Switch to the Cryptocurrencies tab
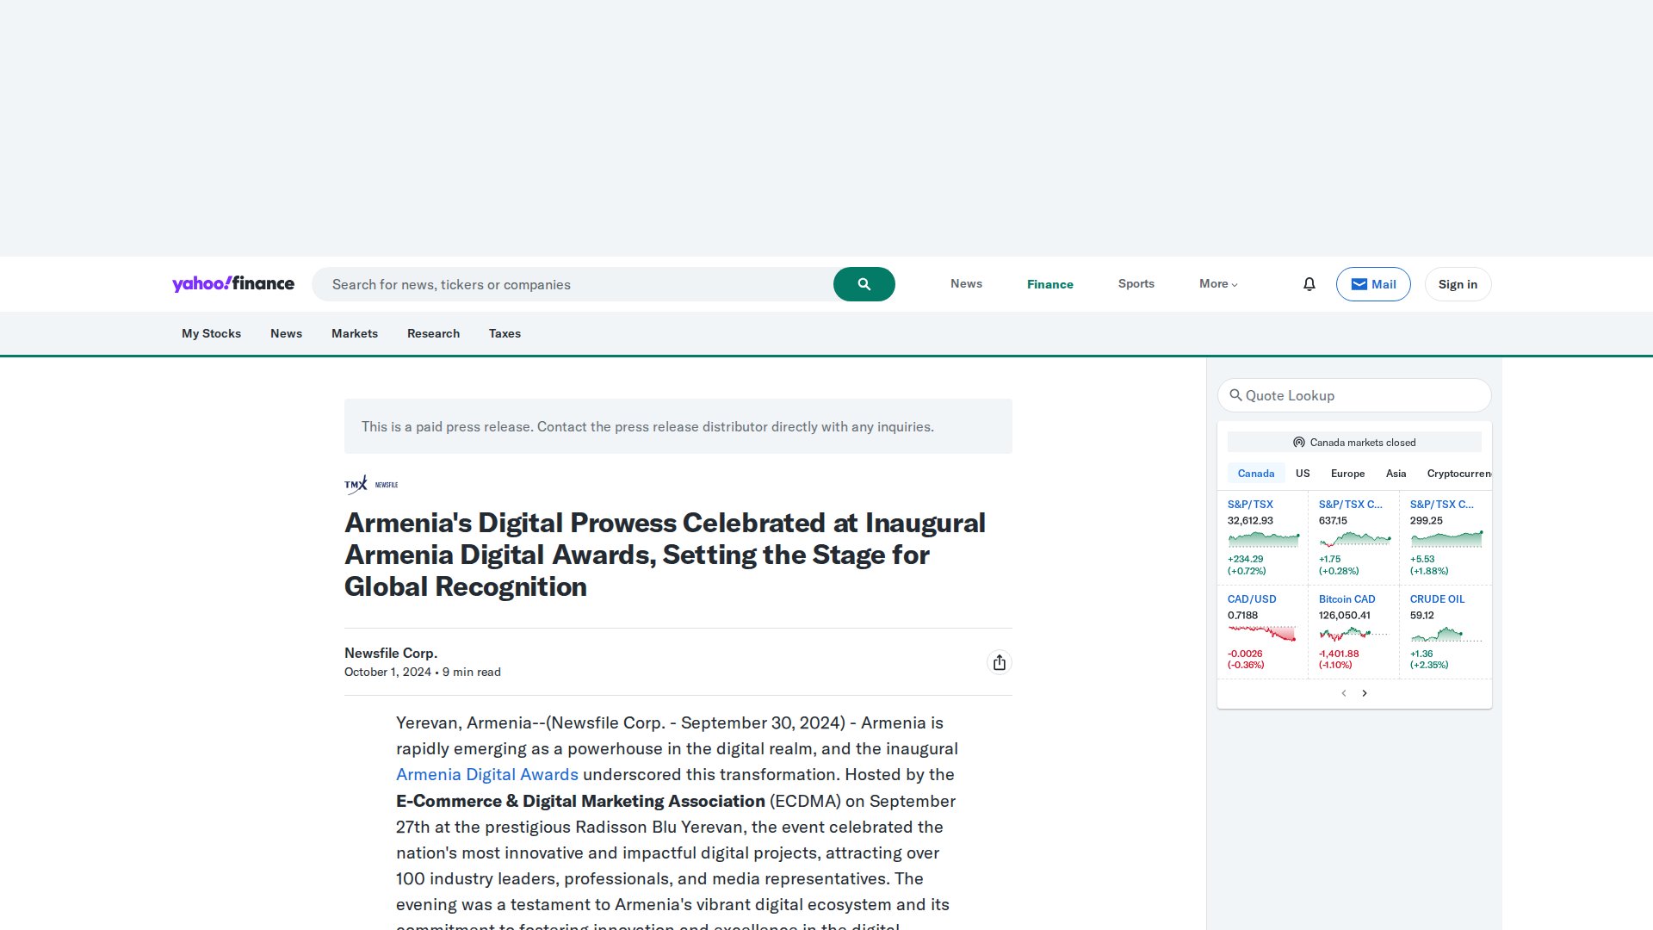 1458,473
